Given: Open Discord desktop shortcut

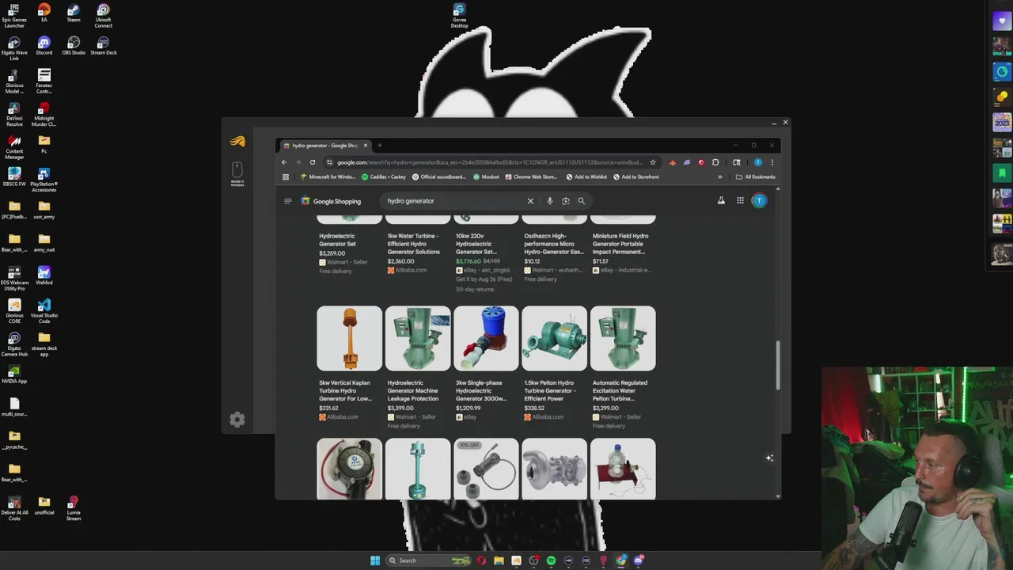Looking at the screenshot, I should (44, 46).
